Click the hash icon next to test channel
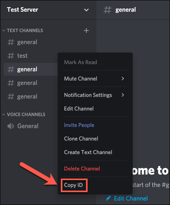 tap(11, 56)
